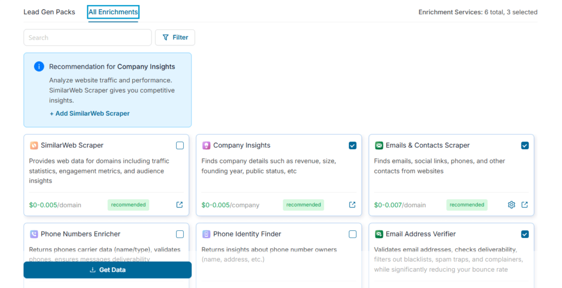
Task: Open Company Insights external link icon
Action: point(352,205)
